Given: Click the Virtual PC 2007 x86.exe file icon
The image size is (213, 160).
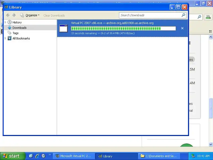Looking at the screenshot, I should (x=63, y=28).
